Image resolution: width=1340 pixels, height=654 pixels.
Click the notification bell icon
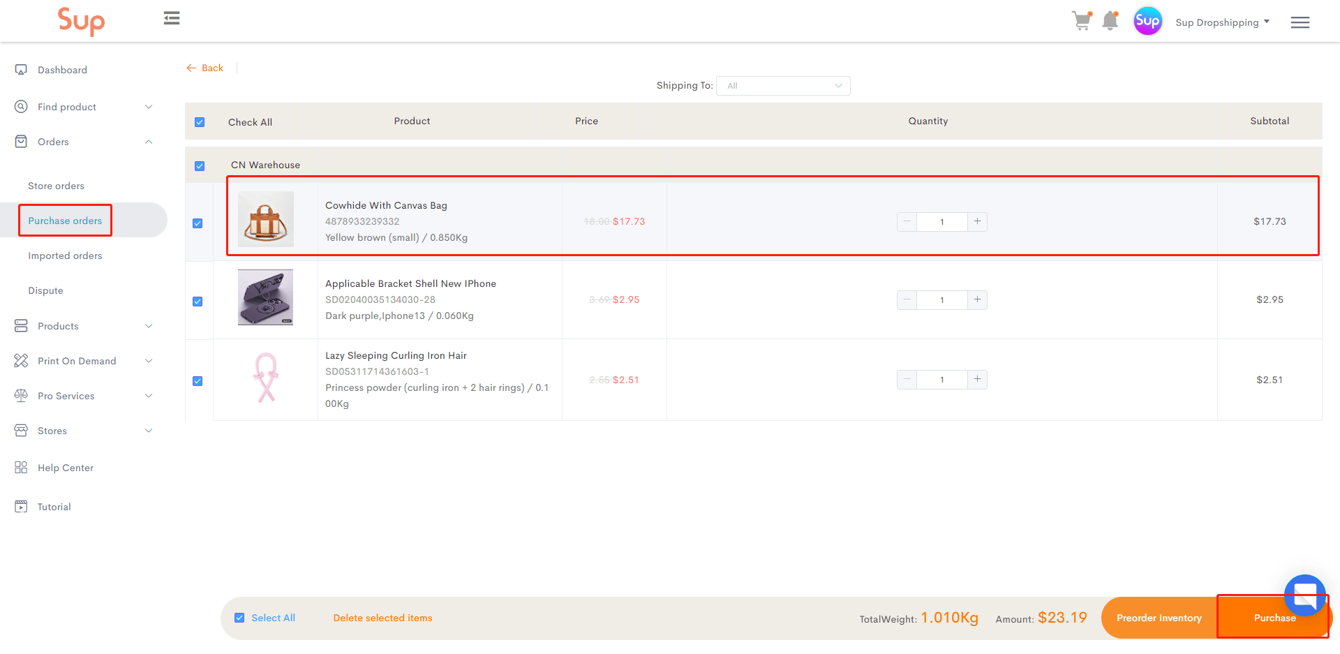[x=1111, y=21]
